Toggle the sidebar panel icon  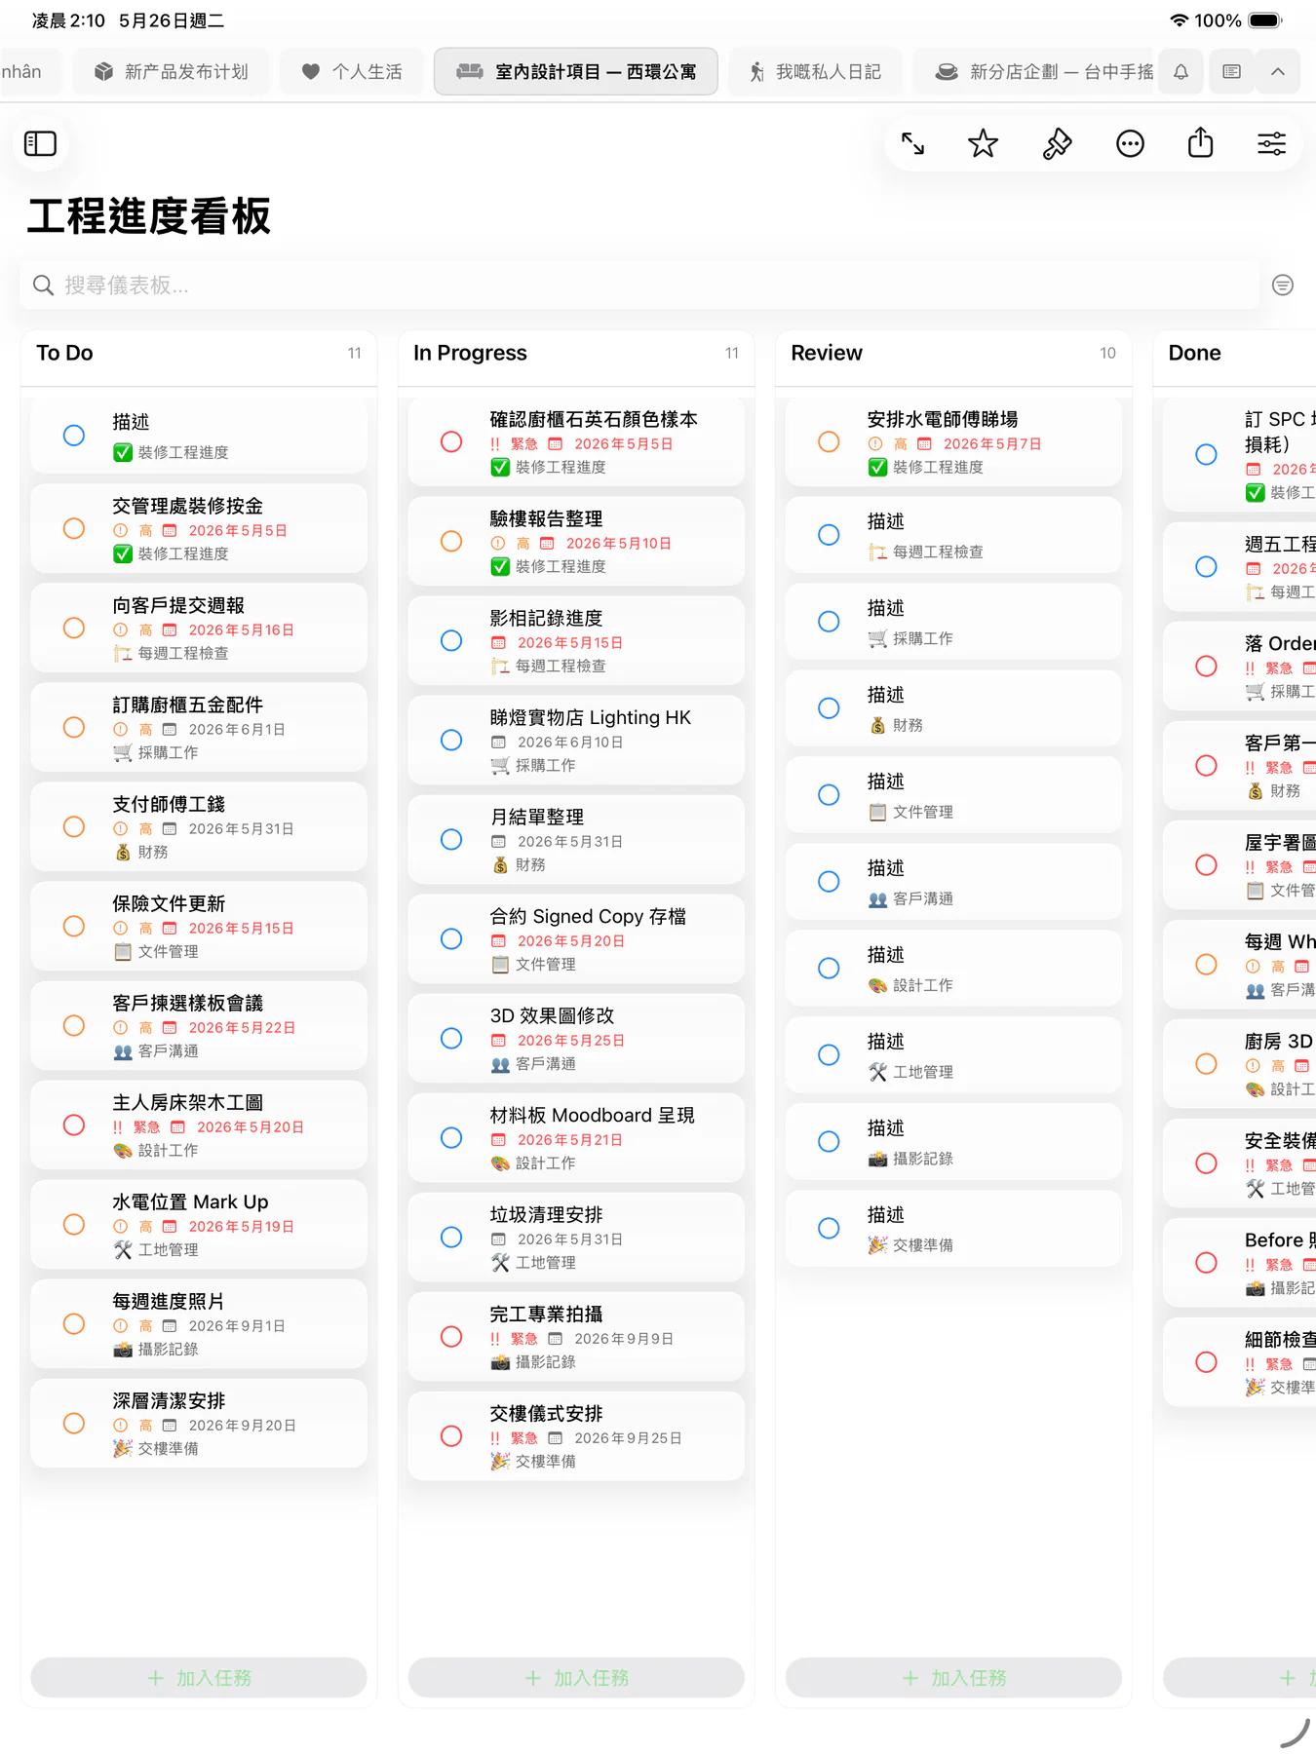[40, 143]
